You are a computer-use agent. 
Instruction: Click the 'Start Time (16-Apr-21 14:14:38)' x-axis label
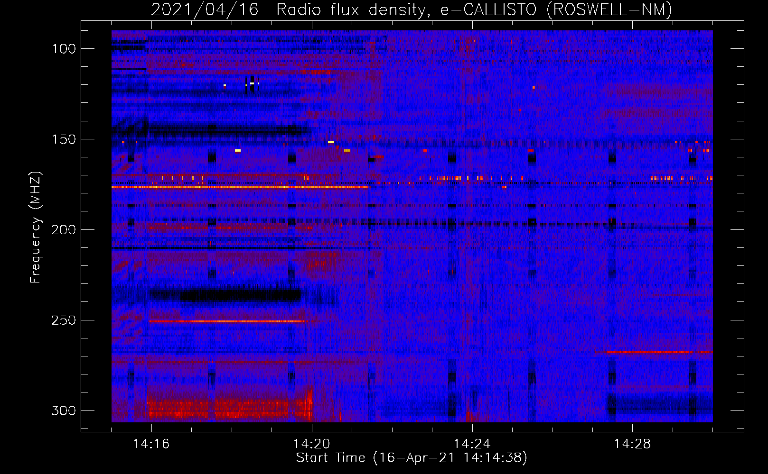pos(412,457)
